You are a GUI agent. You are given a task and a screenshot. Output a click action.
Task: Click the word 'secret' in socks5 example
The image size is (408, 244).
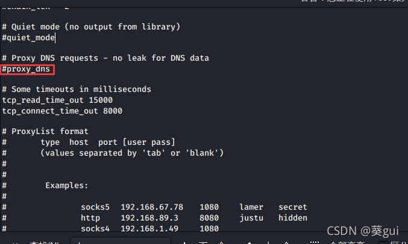coord(293,207)
